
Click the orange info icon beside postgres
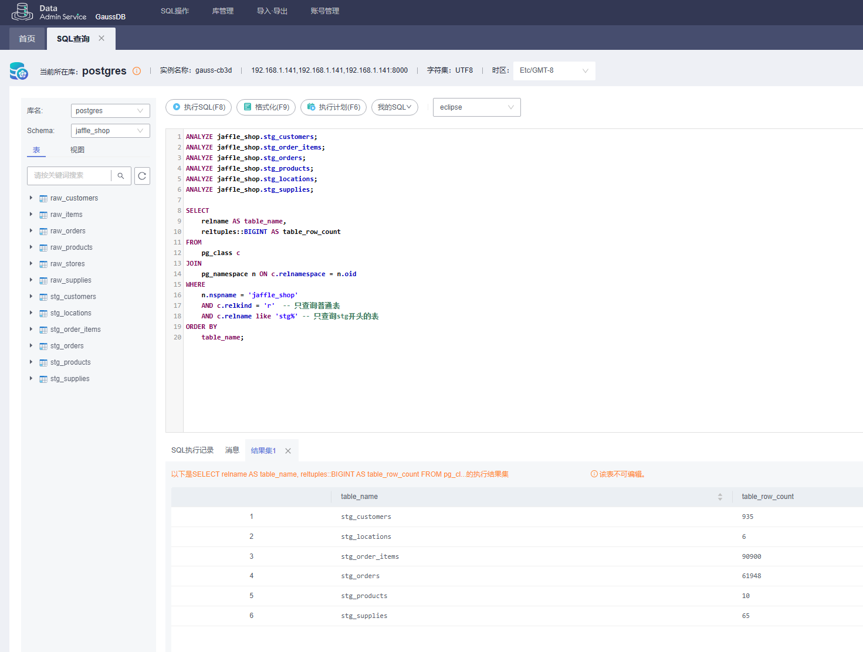(x=137, y=71)
